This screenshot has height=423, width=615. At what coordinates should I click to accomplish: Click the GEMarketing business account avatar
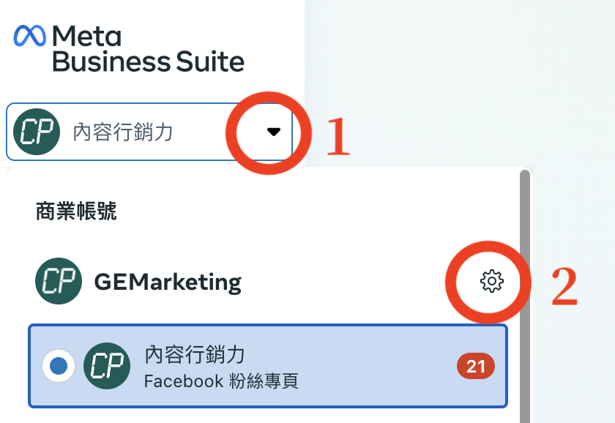tap(59, 281)
